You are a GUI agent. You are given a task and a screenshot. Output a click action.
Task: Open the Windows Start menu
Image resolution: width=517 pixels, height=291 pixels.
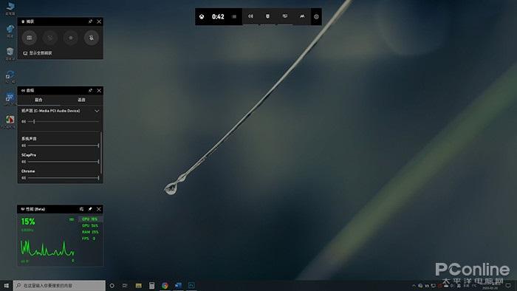click(x=6, y=285)
